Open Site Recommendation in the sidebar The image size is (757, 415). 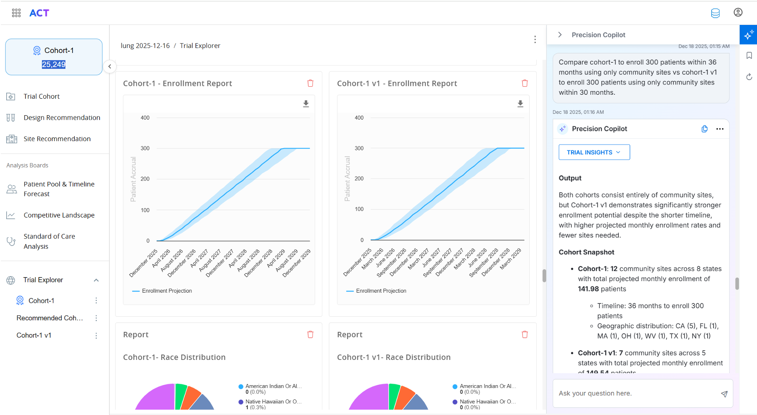pos(57,139)
